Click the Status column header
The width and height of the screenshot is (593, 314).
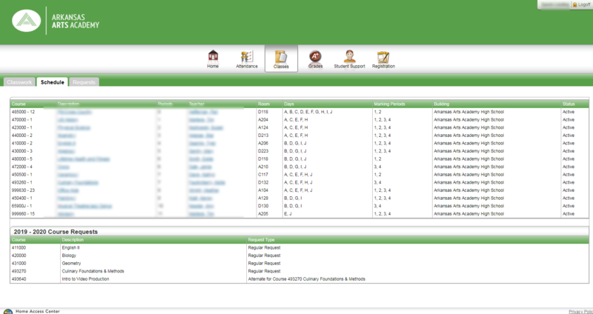click(x=569, y=104)
